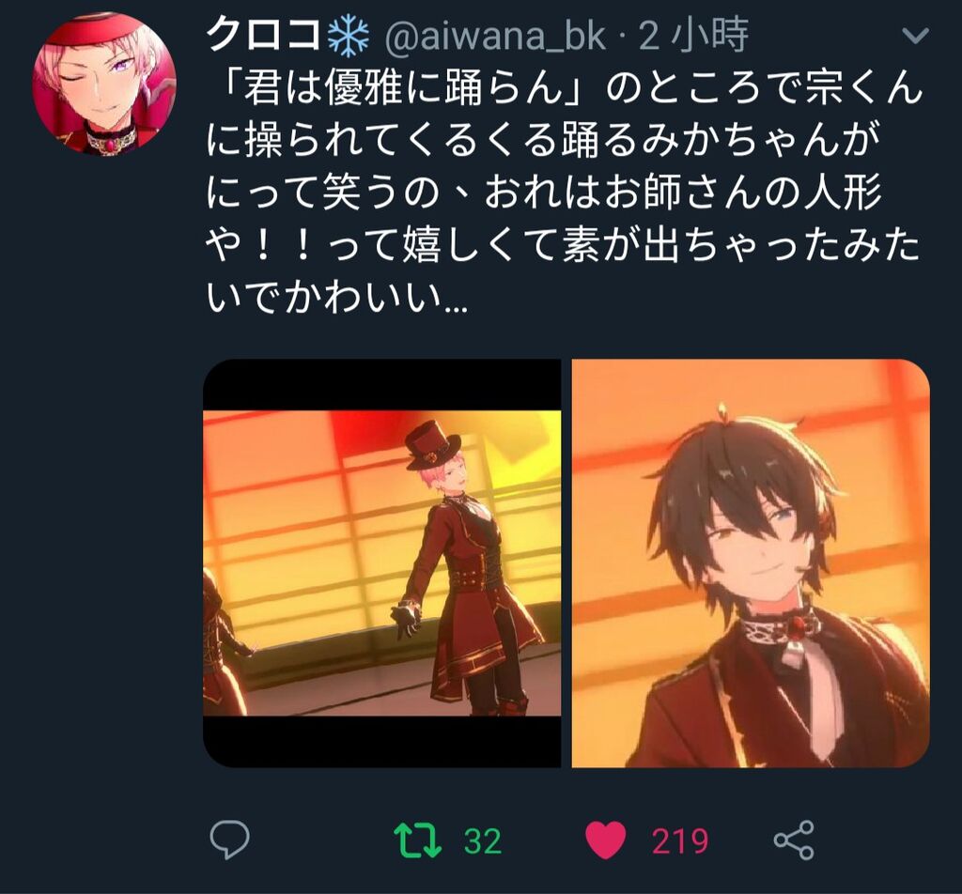Expand the tweet options chevron at top right

pyautogui.click(x=916, y=37)
